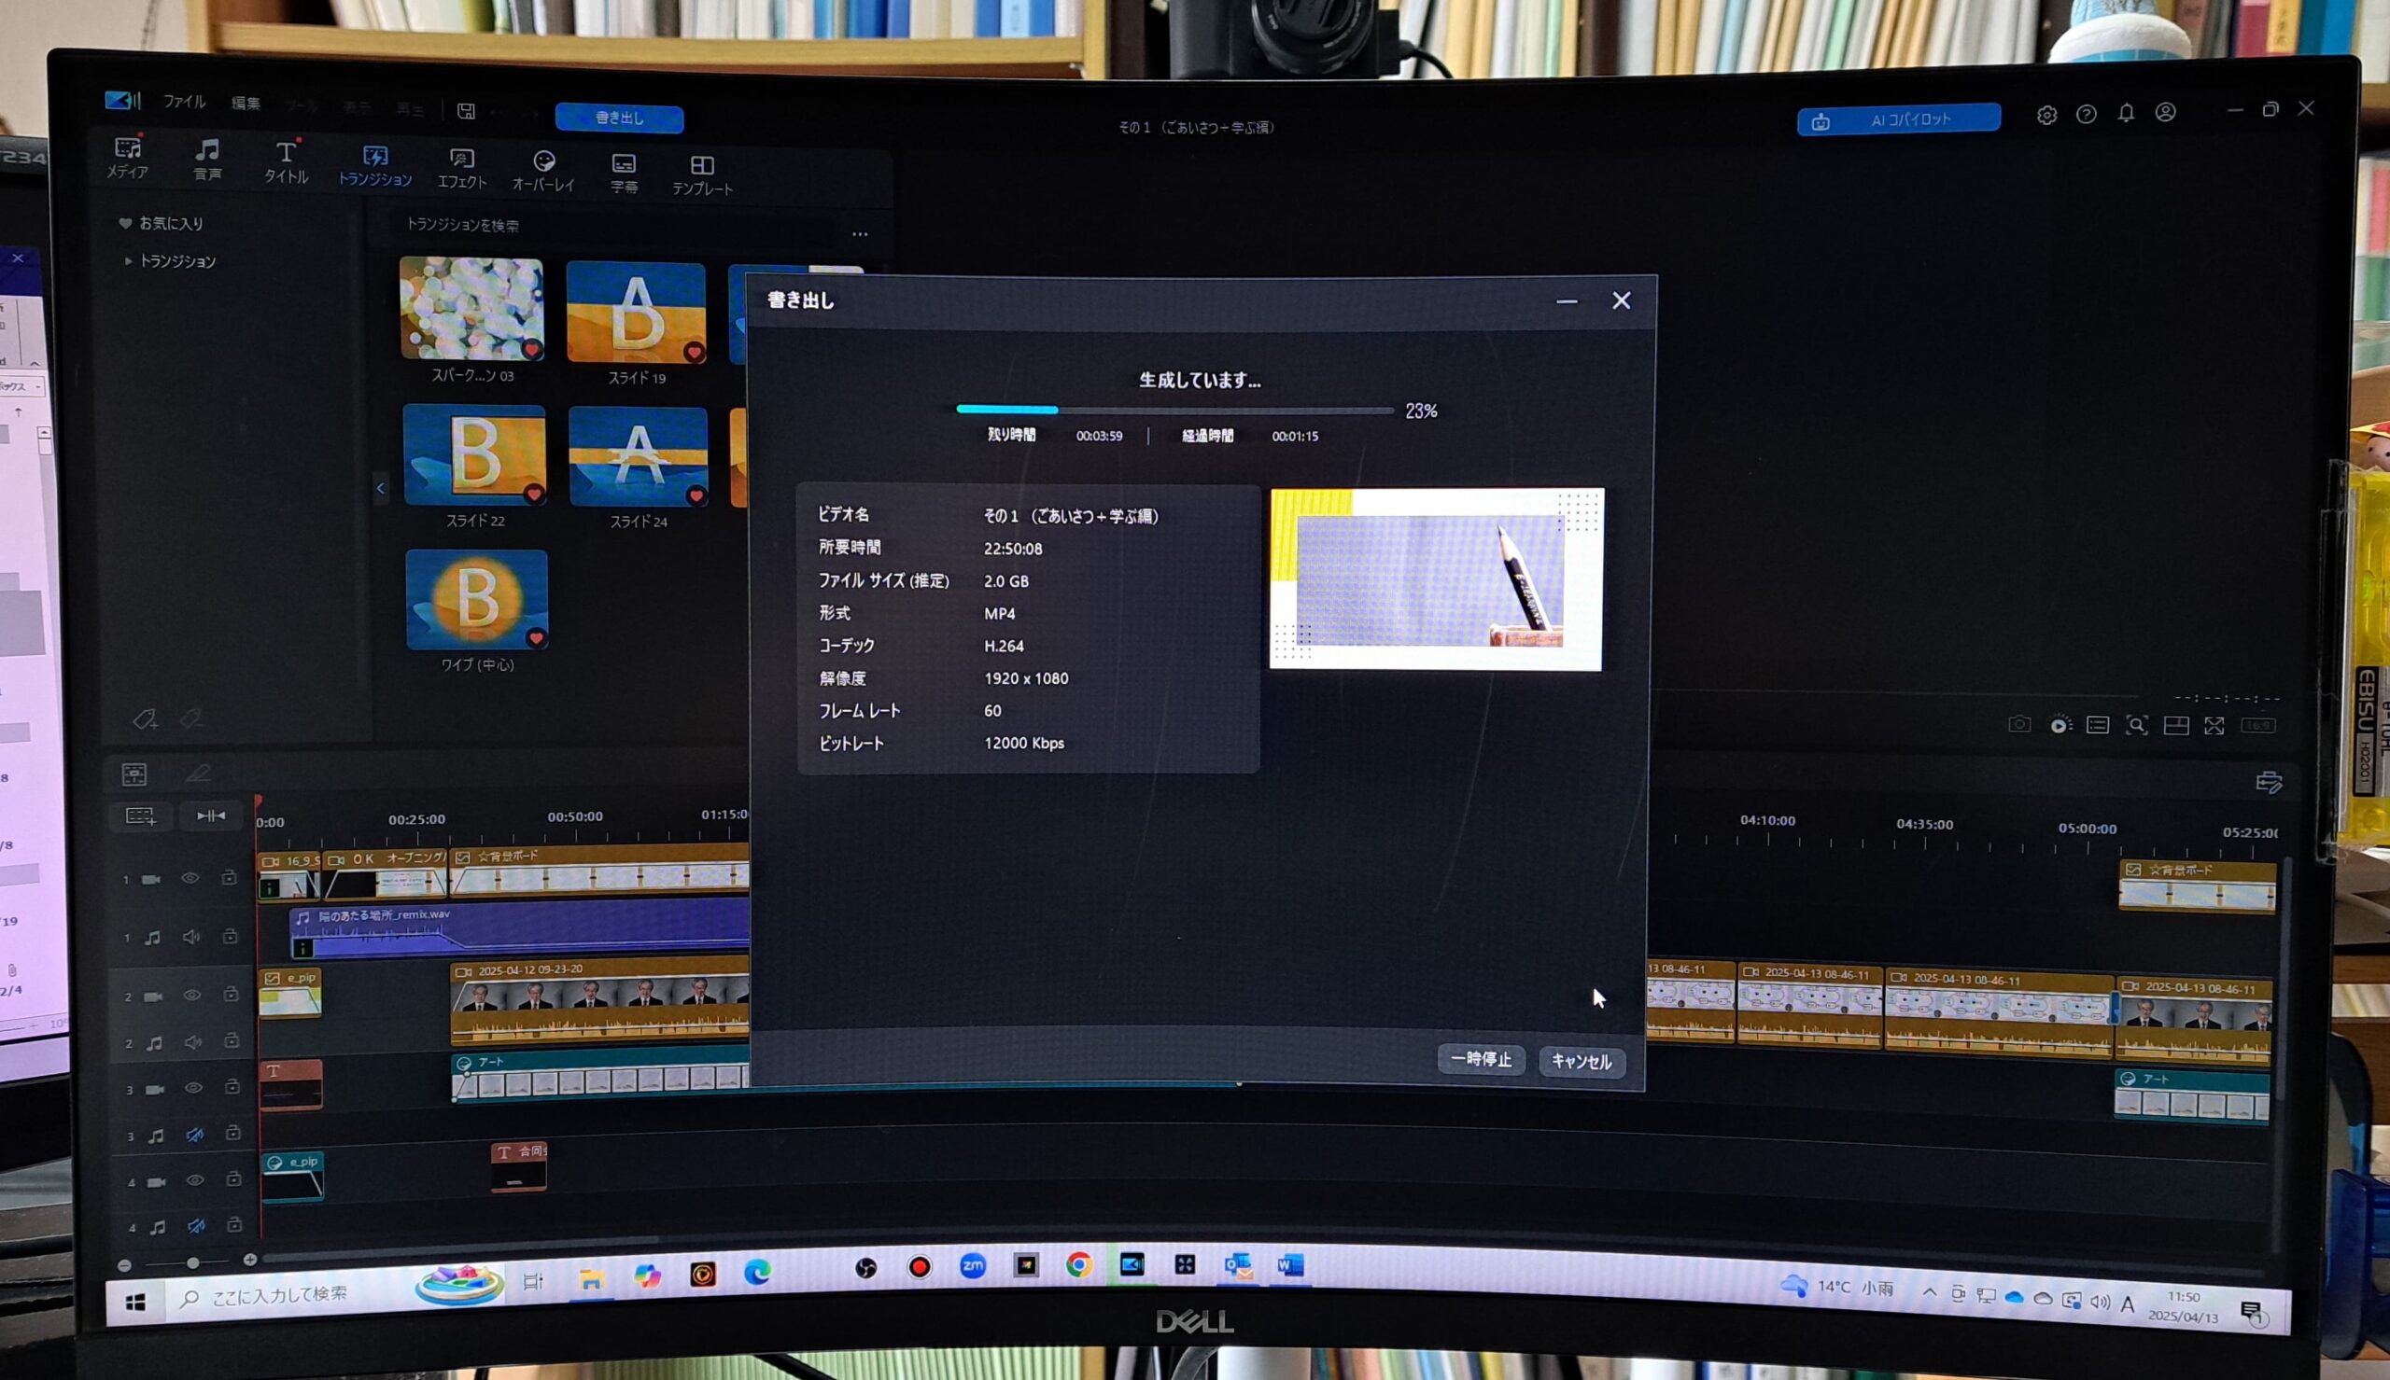Click the add track icon in timeline

pyautogui.click(x=140, y=816)
